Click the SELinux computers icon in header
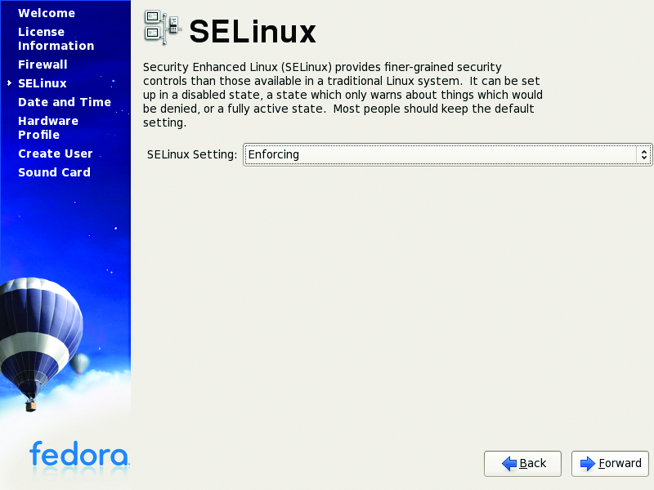Viewport: 654px width, 490px height. [x=162, y=27]
